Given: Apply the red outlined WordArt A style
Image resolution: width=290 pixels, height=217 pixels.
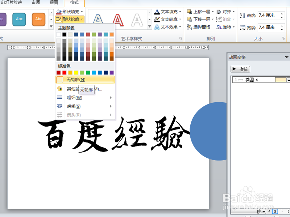Looking at the screenshot, I should [118, 20].
